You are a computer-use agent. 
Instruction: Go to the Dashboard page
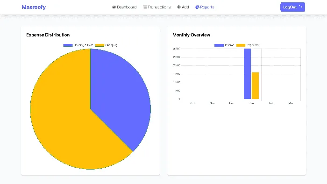click(124, 7)
